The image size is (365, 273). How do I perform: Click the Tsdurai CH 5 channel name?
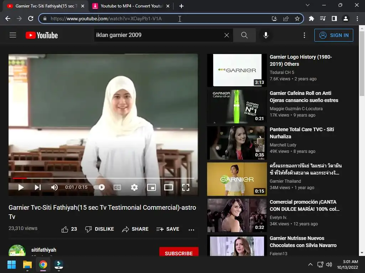tap(282, 73)
